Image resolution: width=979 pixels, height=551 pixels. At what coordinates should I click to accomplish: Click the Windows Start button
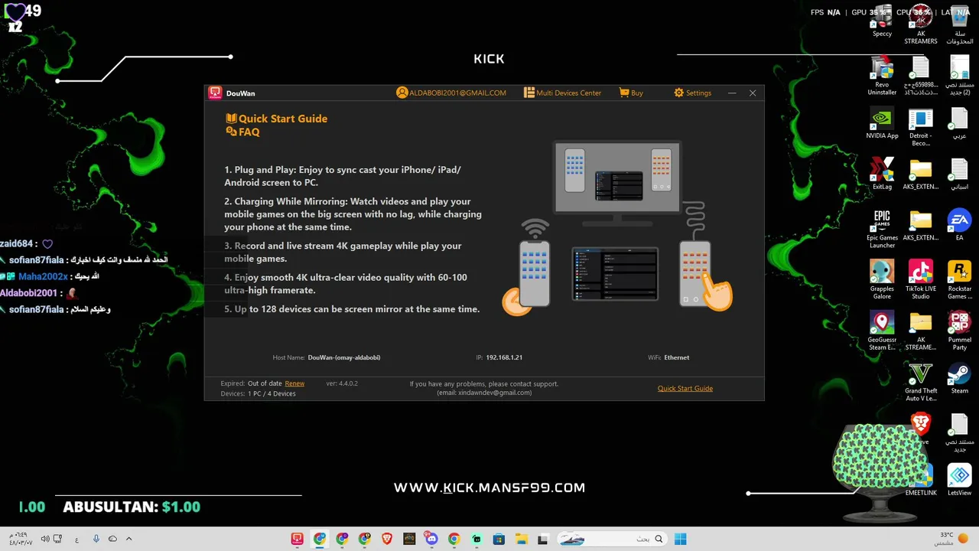point(680,539)
